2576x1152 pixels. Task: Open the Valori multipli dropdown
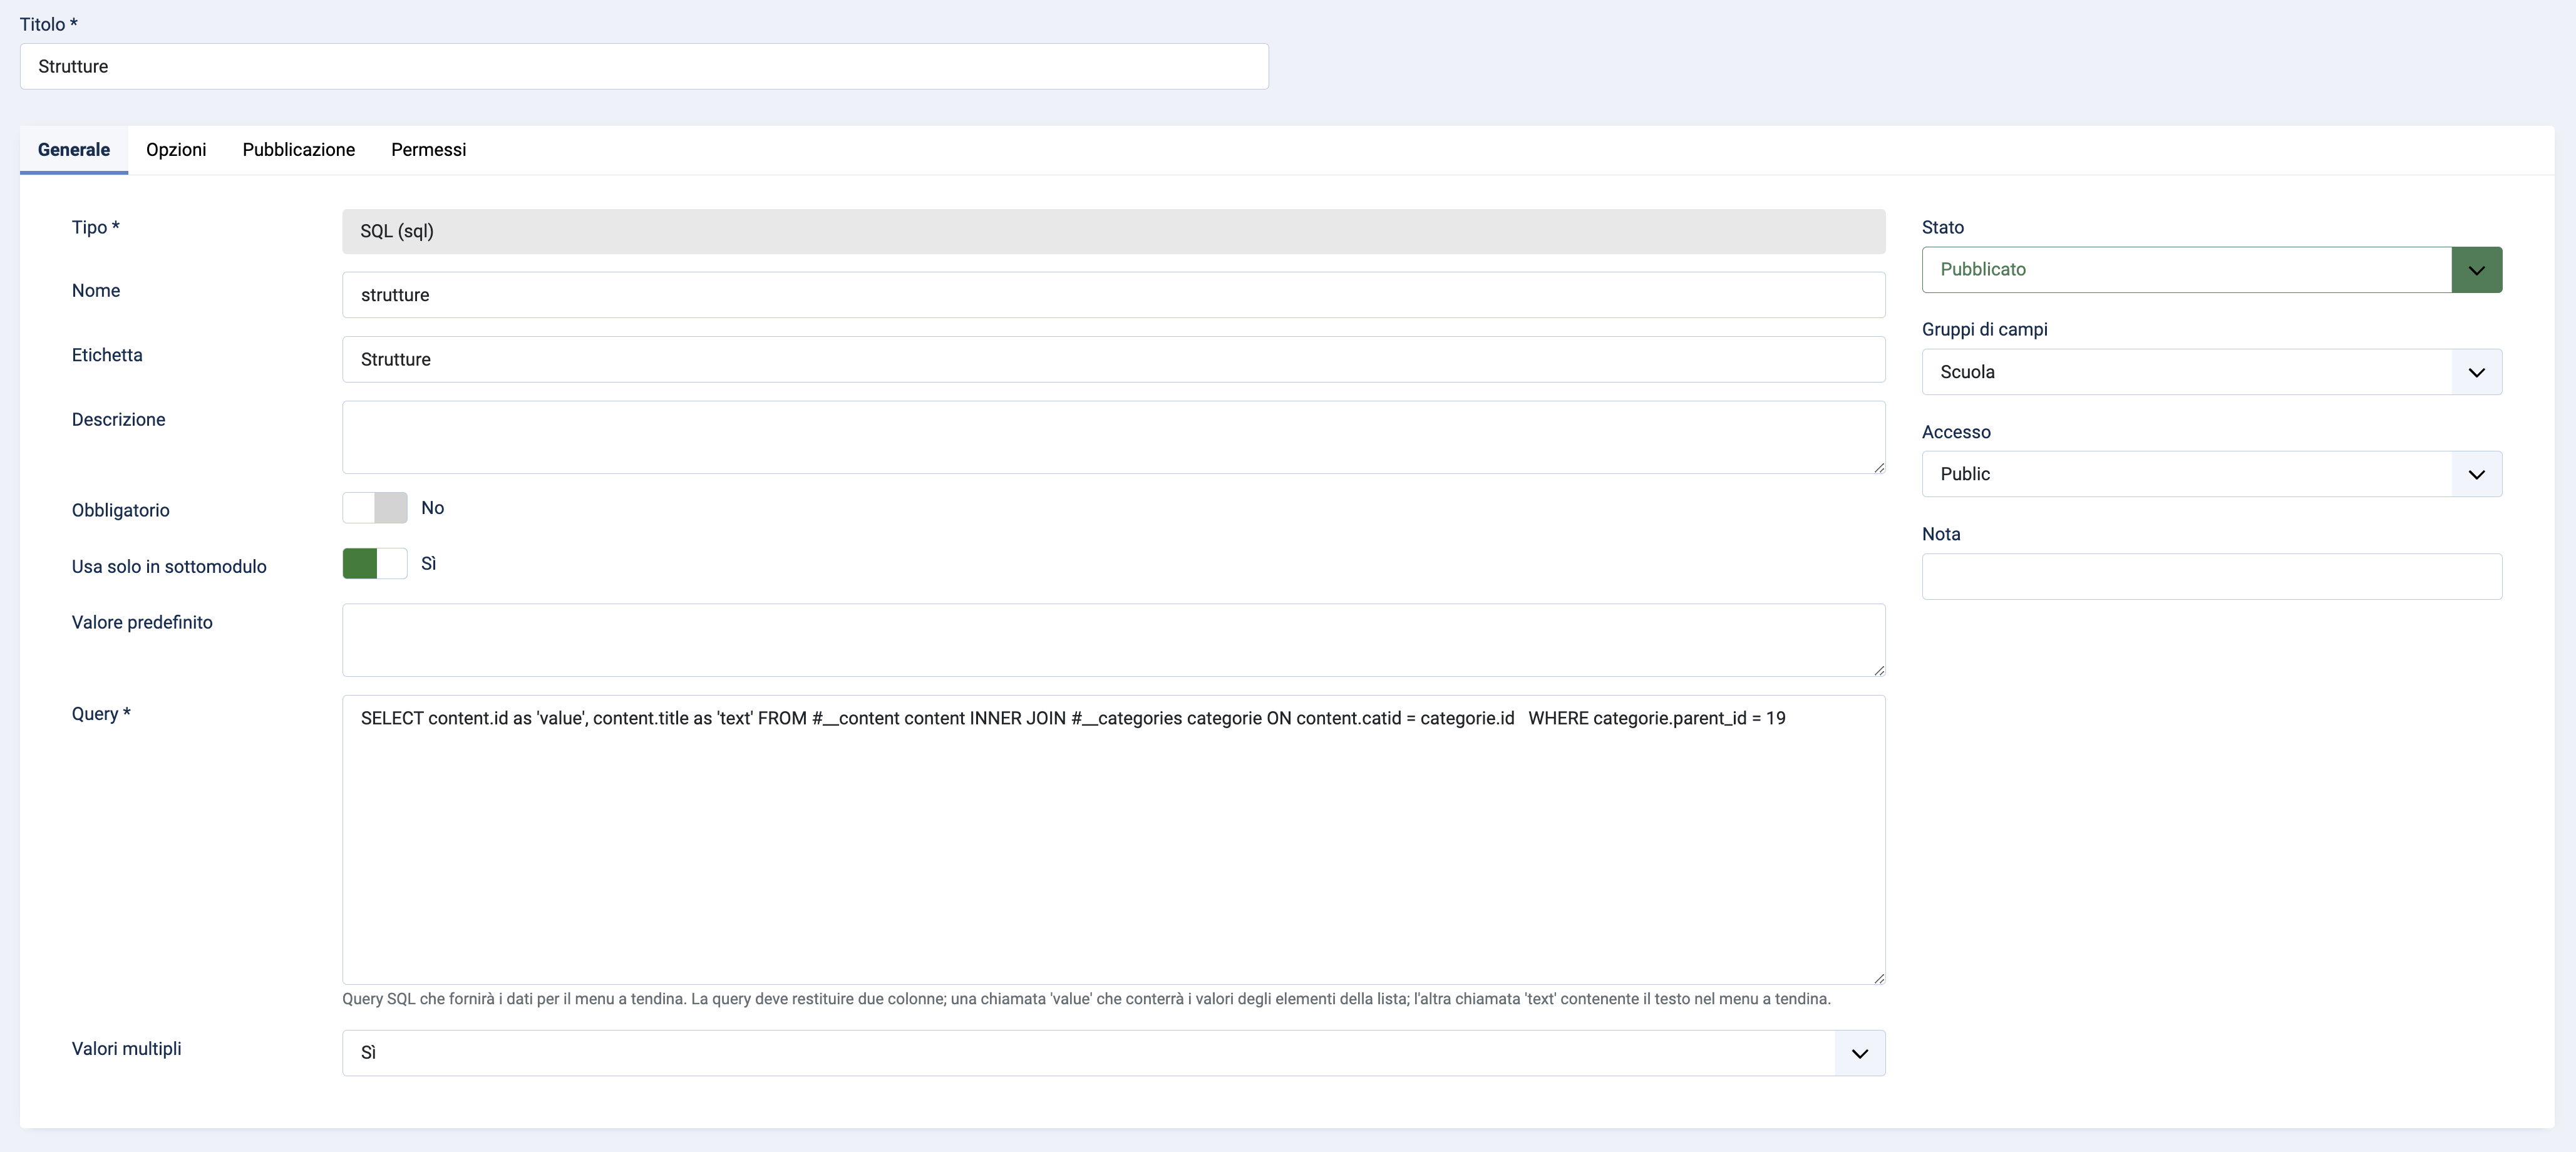pos(1113,1053)
